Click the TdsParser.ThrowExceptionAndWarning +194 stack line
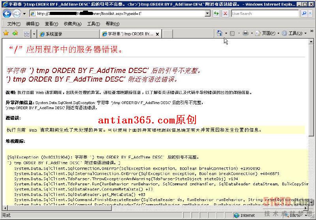This screenshot has width=316, height=220. click(x=126, y=179)
